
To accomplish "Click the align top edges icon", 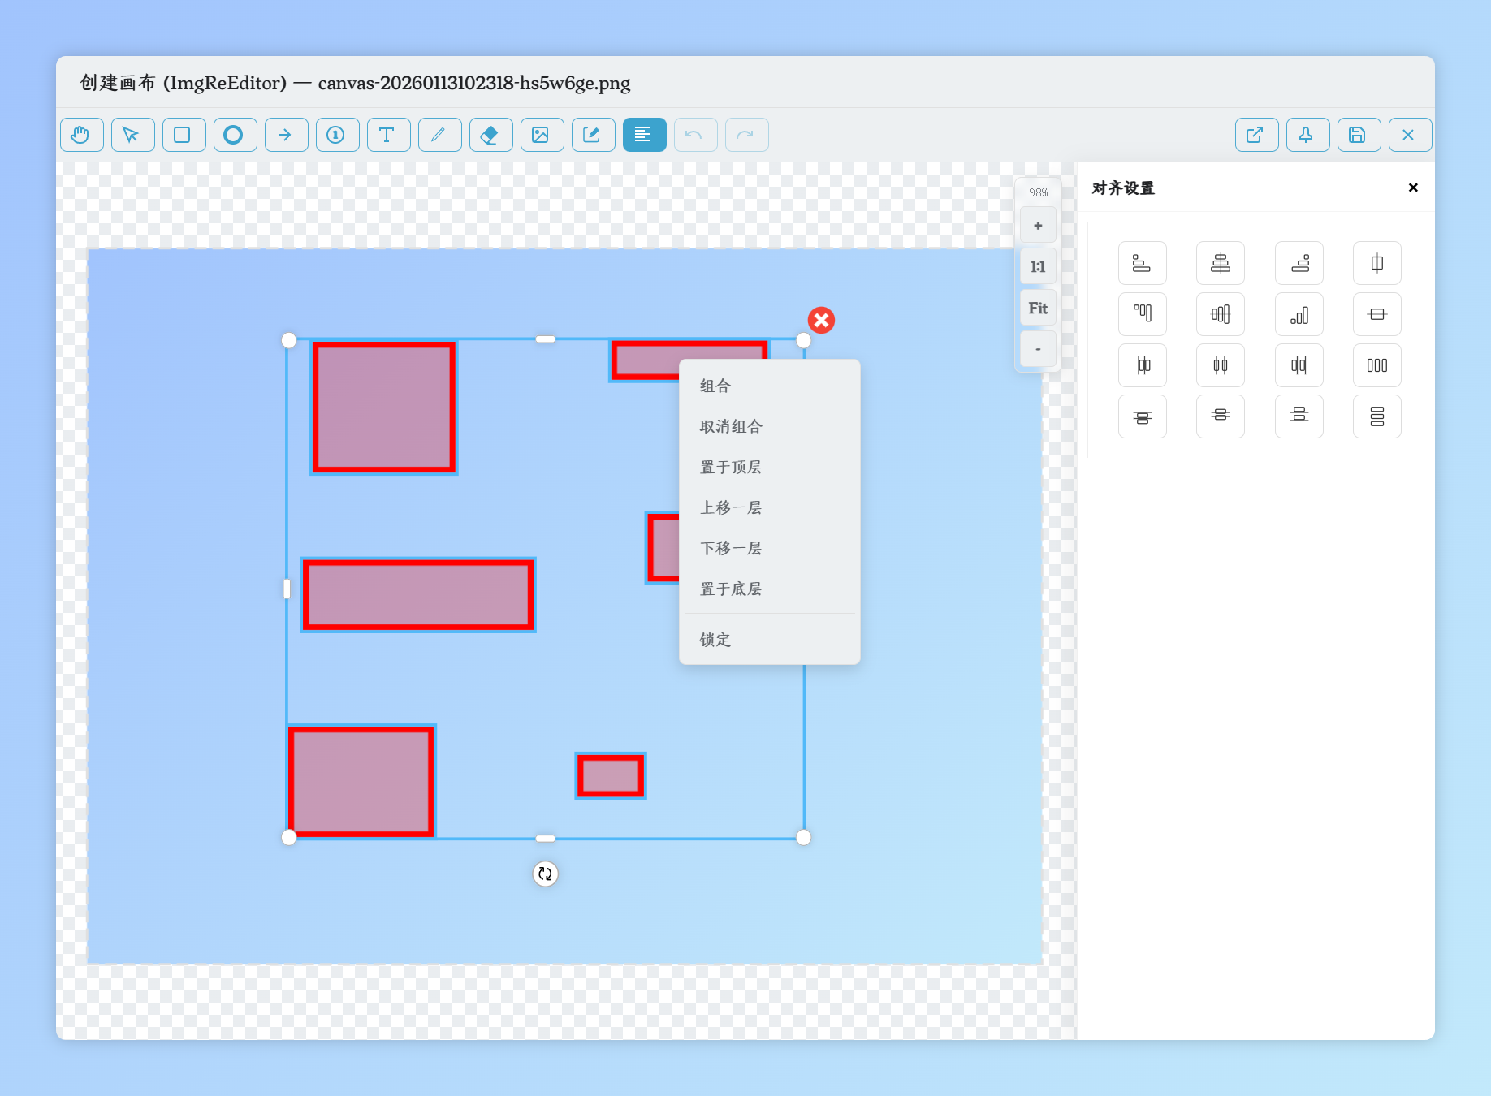I will [x=1143, y=314].
